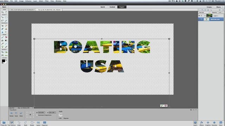
Task: Open the Open file dropdown
Action: coord(5,7)
